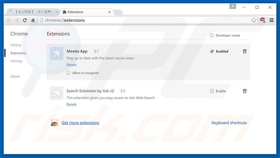
Task: Open About in the sidebar
Action: click(x=15, y=77)
